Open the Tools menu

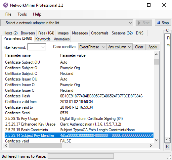[22, 14]
